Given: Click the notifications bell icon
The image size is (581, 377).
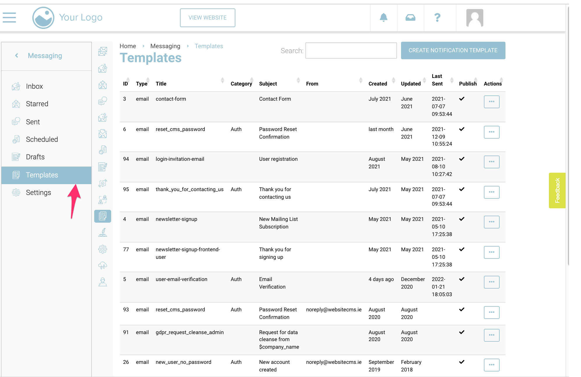Looking at the screenshot, I should tap(384, 18).
